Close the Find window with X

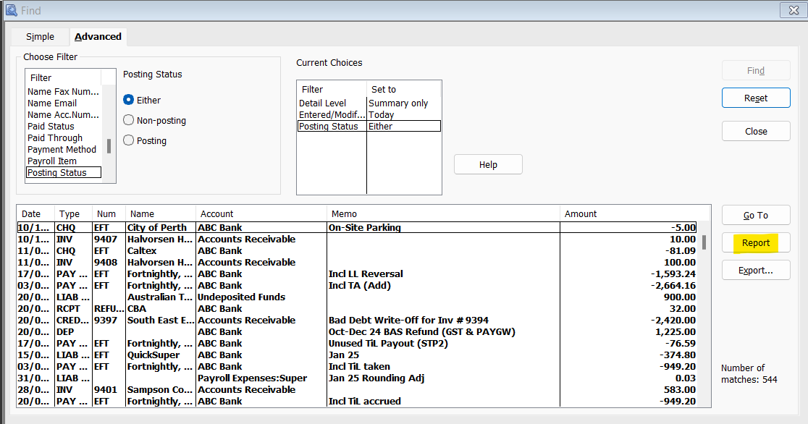pyautogui.click(x=794, y=10)
